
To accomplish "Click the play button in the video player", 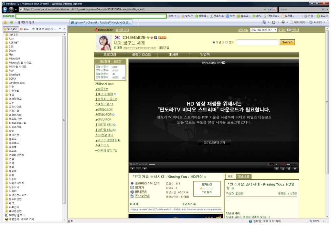I will tap(132, 169).
